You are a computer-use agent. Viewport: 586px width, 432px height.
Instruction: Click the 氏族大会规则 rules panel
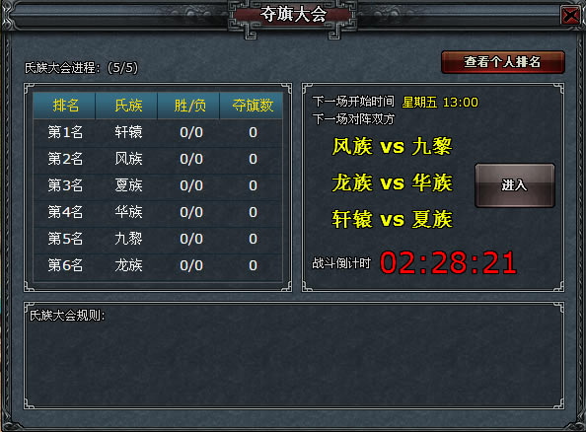(x=294, y=355)
